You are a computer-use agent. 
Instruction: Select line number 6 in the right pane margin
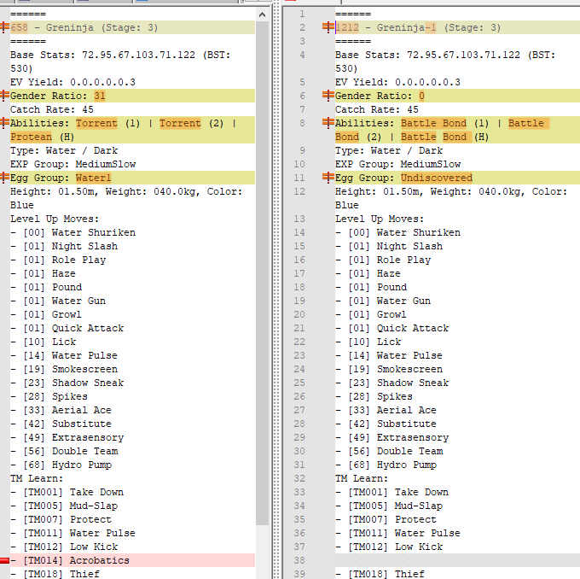coord(302,96)
